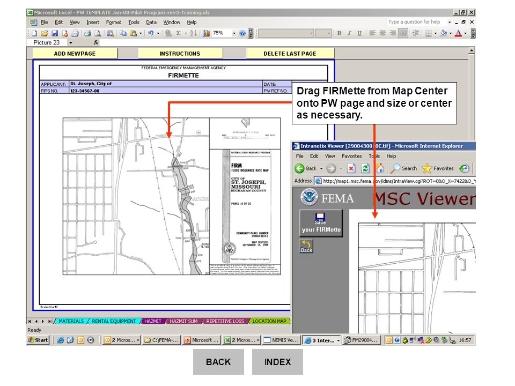Open the Borders dropdown arrow

[435, 33]
